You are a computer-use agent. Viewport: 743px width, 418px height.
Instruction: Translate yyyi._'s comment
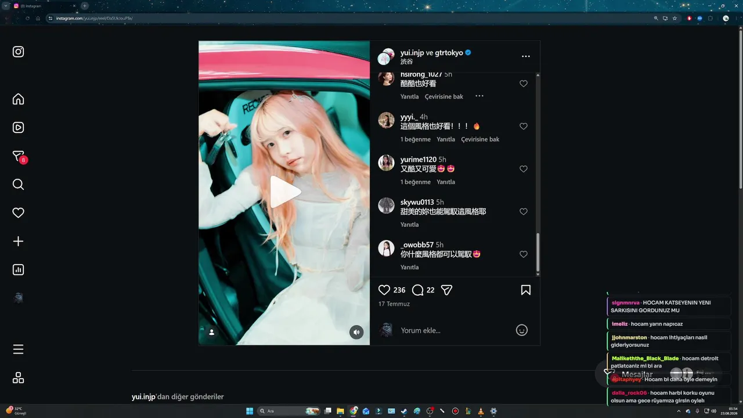480,139
